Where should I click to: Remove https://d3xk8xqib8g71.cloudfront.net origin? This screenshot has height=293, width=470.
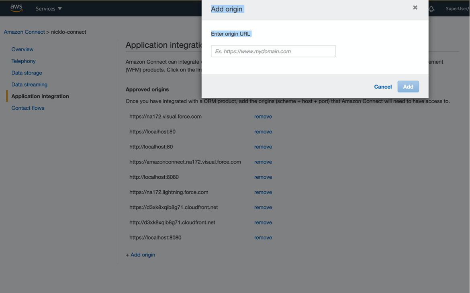tap(263, 208)
